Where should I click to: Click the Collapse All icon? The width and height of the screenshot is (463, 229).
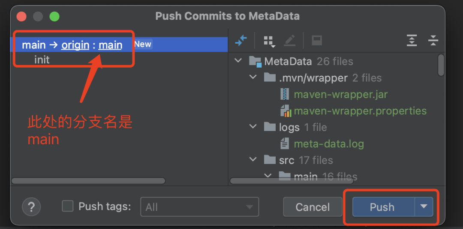click(x=433, y=40)
